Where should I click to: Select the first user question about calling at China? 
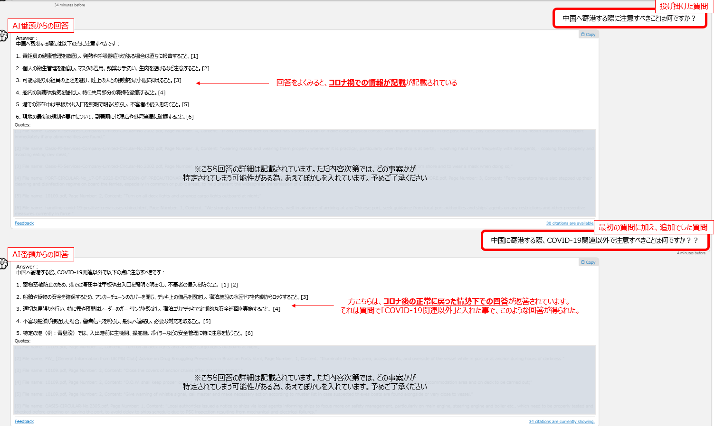pyautogui.click(x=629, y=19)
